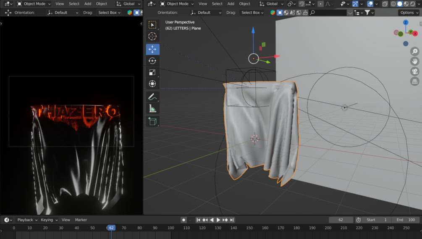422x239 pixels.
Task: Choose the Add Cube tool
Action: pos(152,121)
